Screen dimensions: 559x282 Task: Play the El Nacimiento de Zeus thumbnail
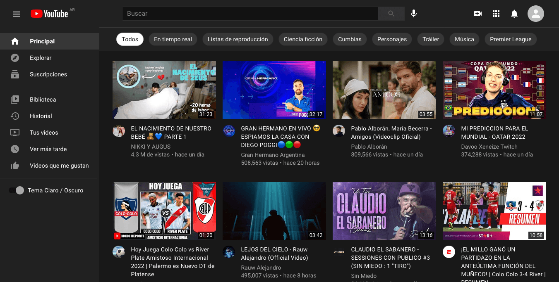click(164, 90)
